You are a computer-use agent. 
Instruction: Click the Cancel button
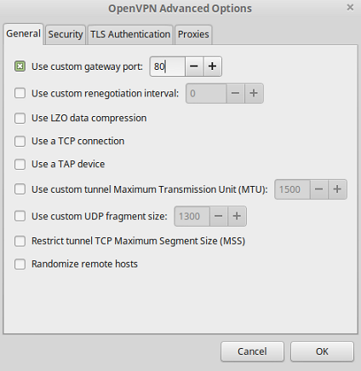(252, 351)
